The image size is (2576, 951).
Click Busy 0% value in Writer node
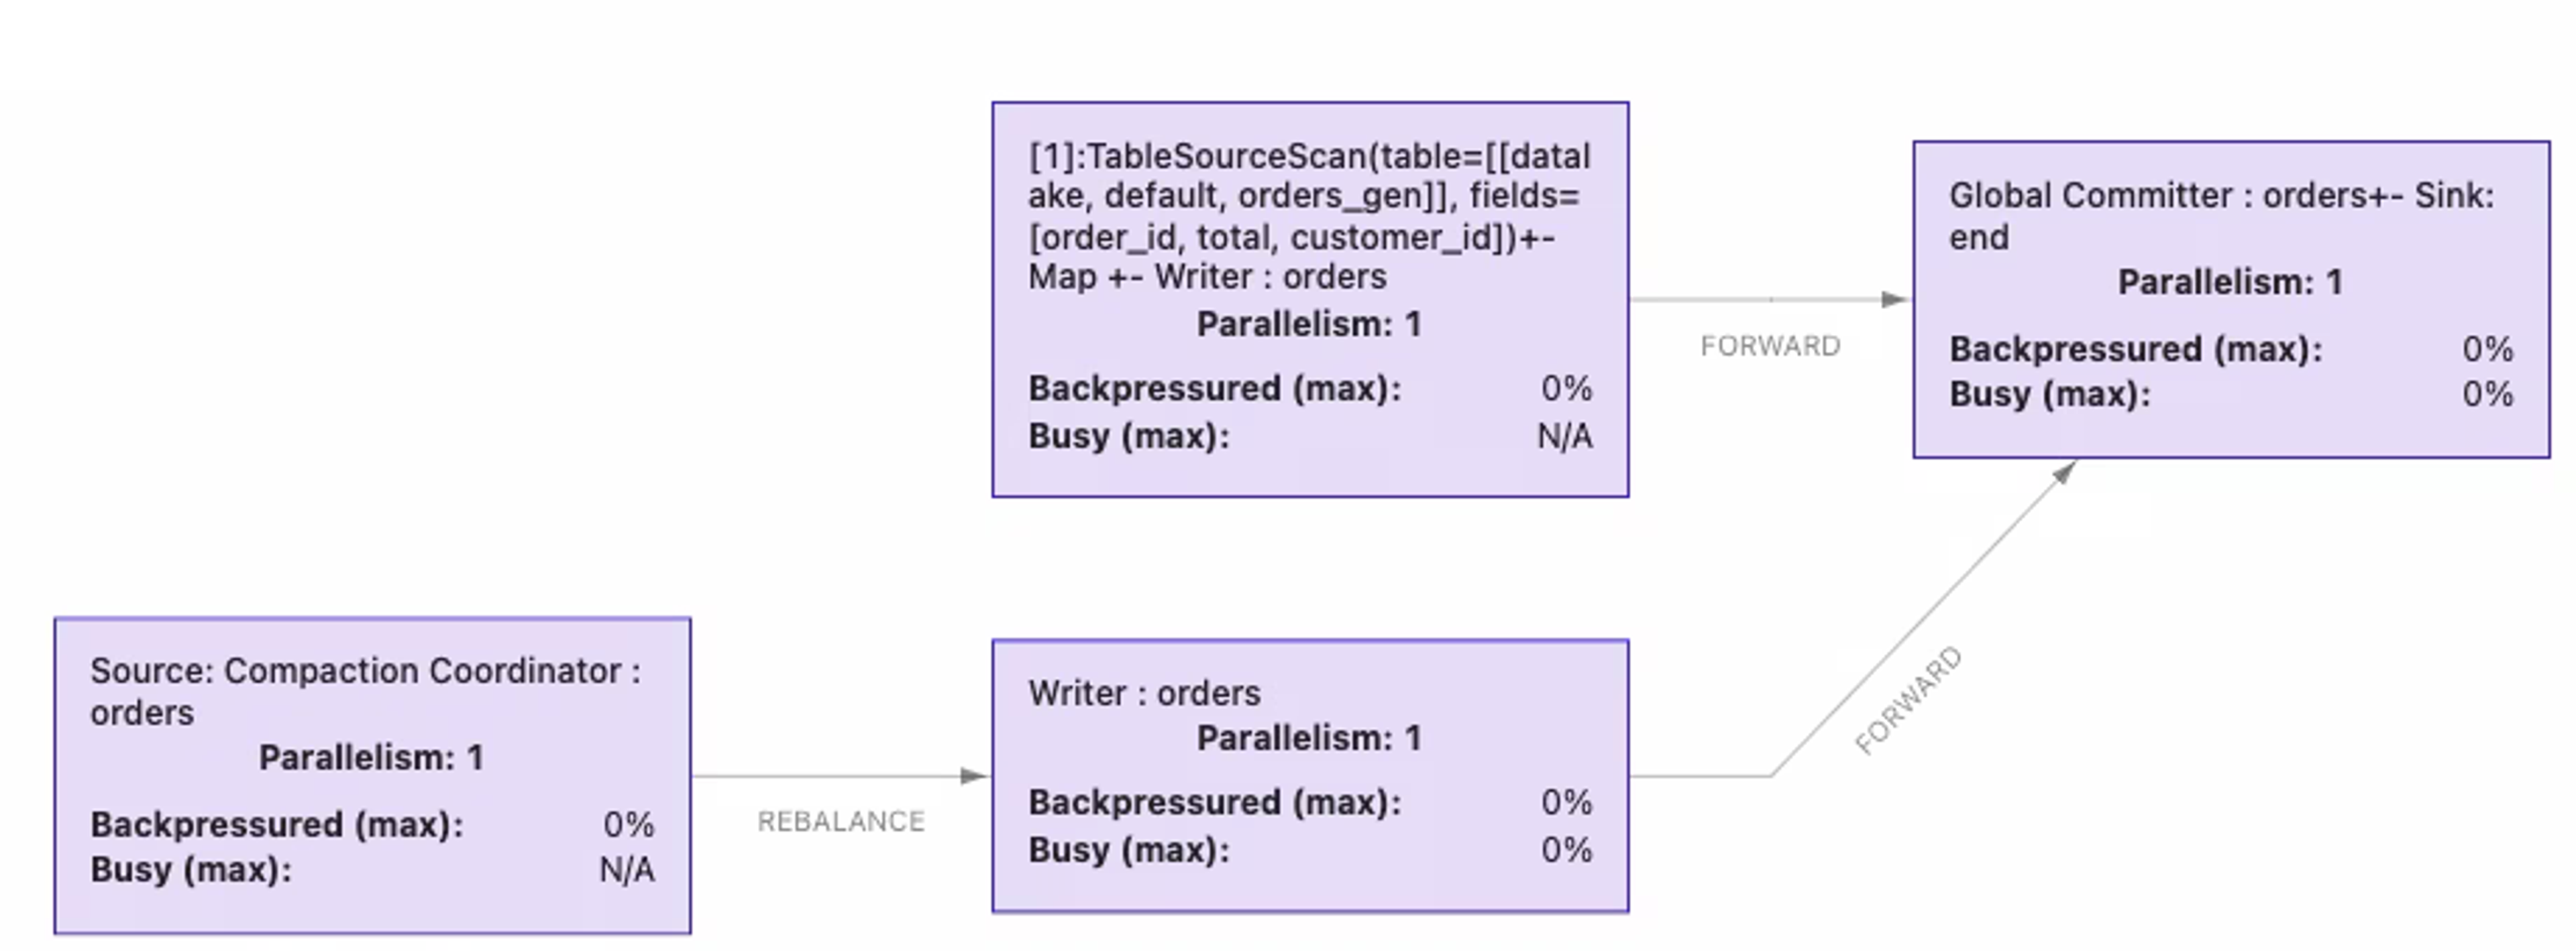(x=1566, y=849)
